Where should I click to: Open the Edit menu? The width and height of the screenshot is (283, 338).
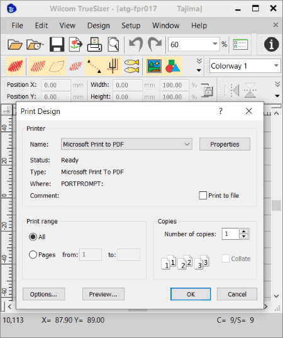(42, 25)
